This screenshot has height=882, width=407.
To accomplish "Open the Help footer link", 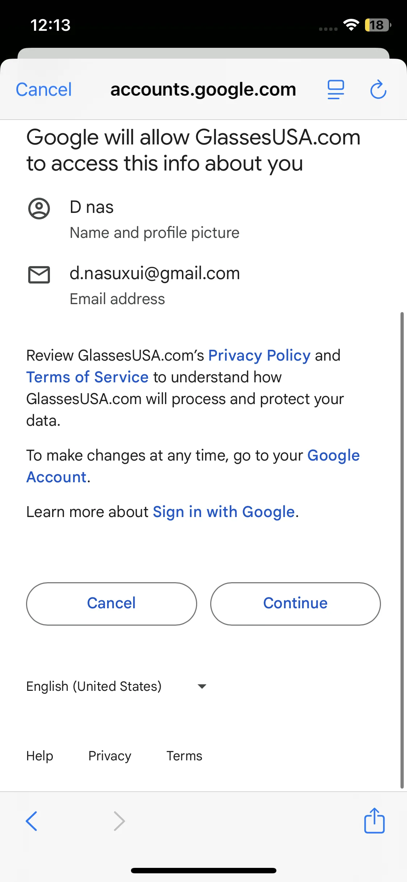I will click(40, 756).
